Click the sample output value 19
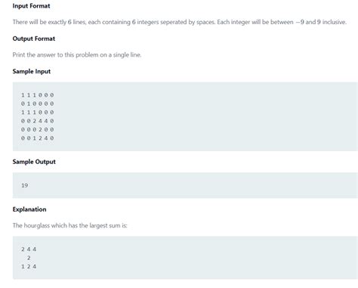This screenshot has height=288, width=358. pos(24,185)
